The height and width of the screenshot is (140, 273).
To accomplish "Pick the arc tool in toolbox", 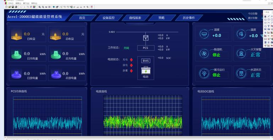I will (269, 23).
